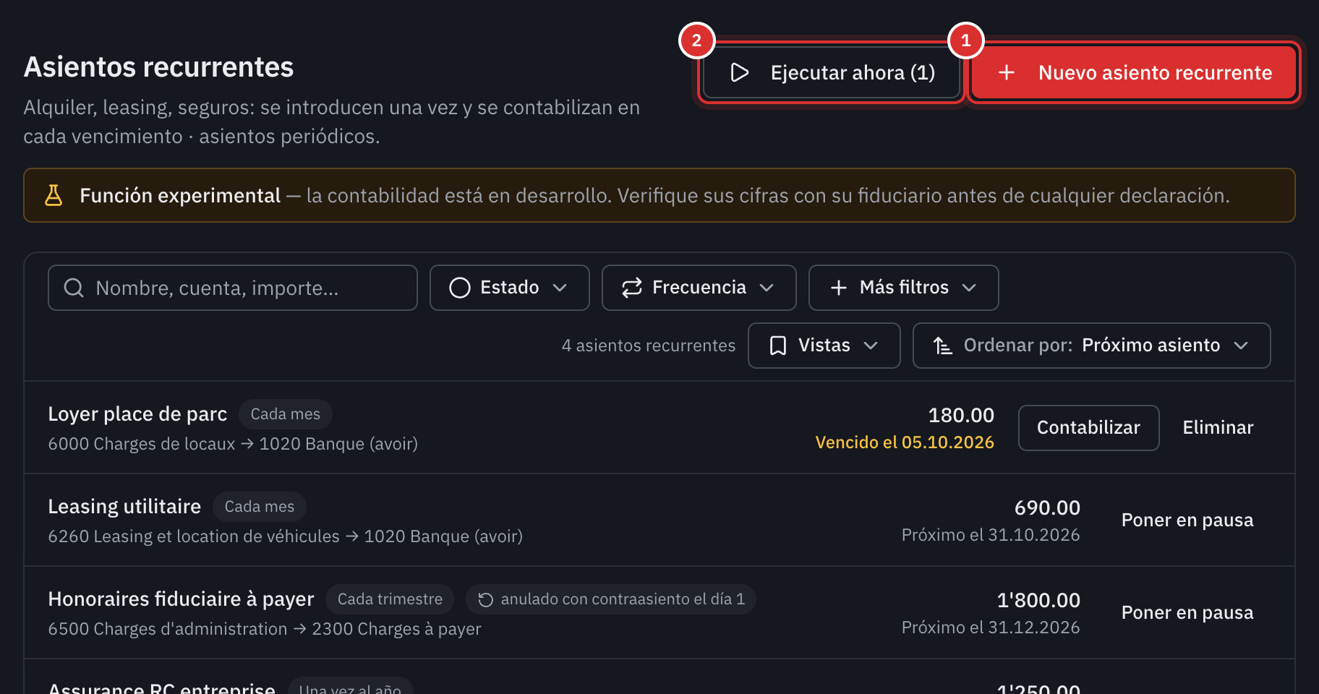Image resolution: width=1319 pixels, height=694 pixels.
Task: Click Próximo el 31.10.2026
Action: pyautogui.click(x=991, y=535)
